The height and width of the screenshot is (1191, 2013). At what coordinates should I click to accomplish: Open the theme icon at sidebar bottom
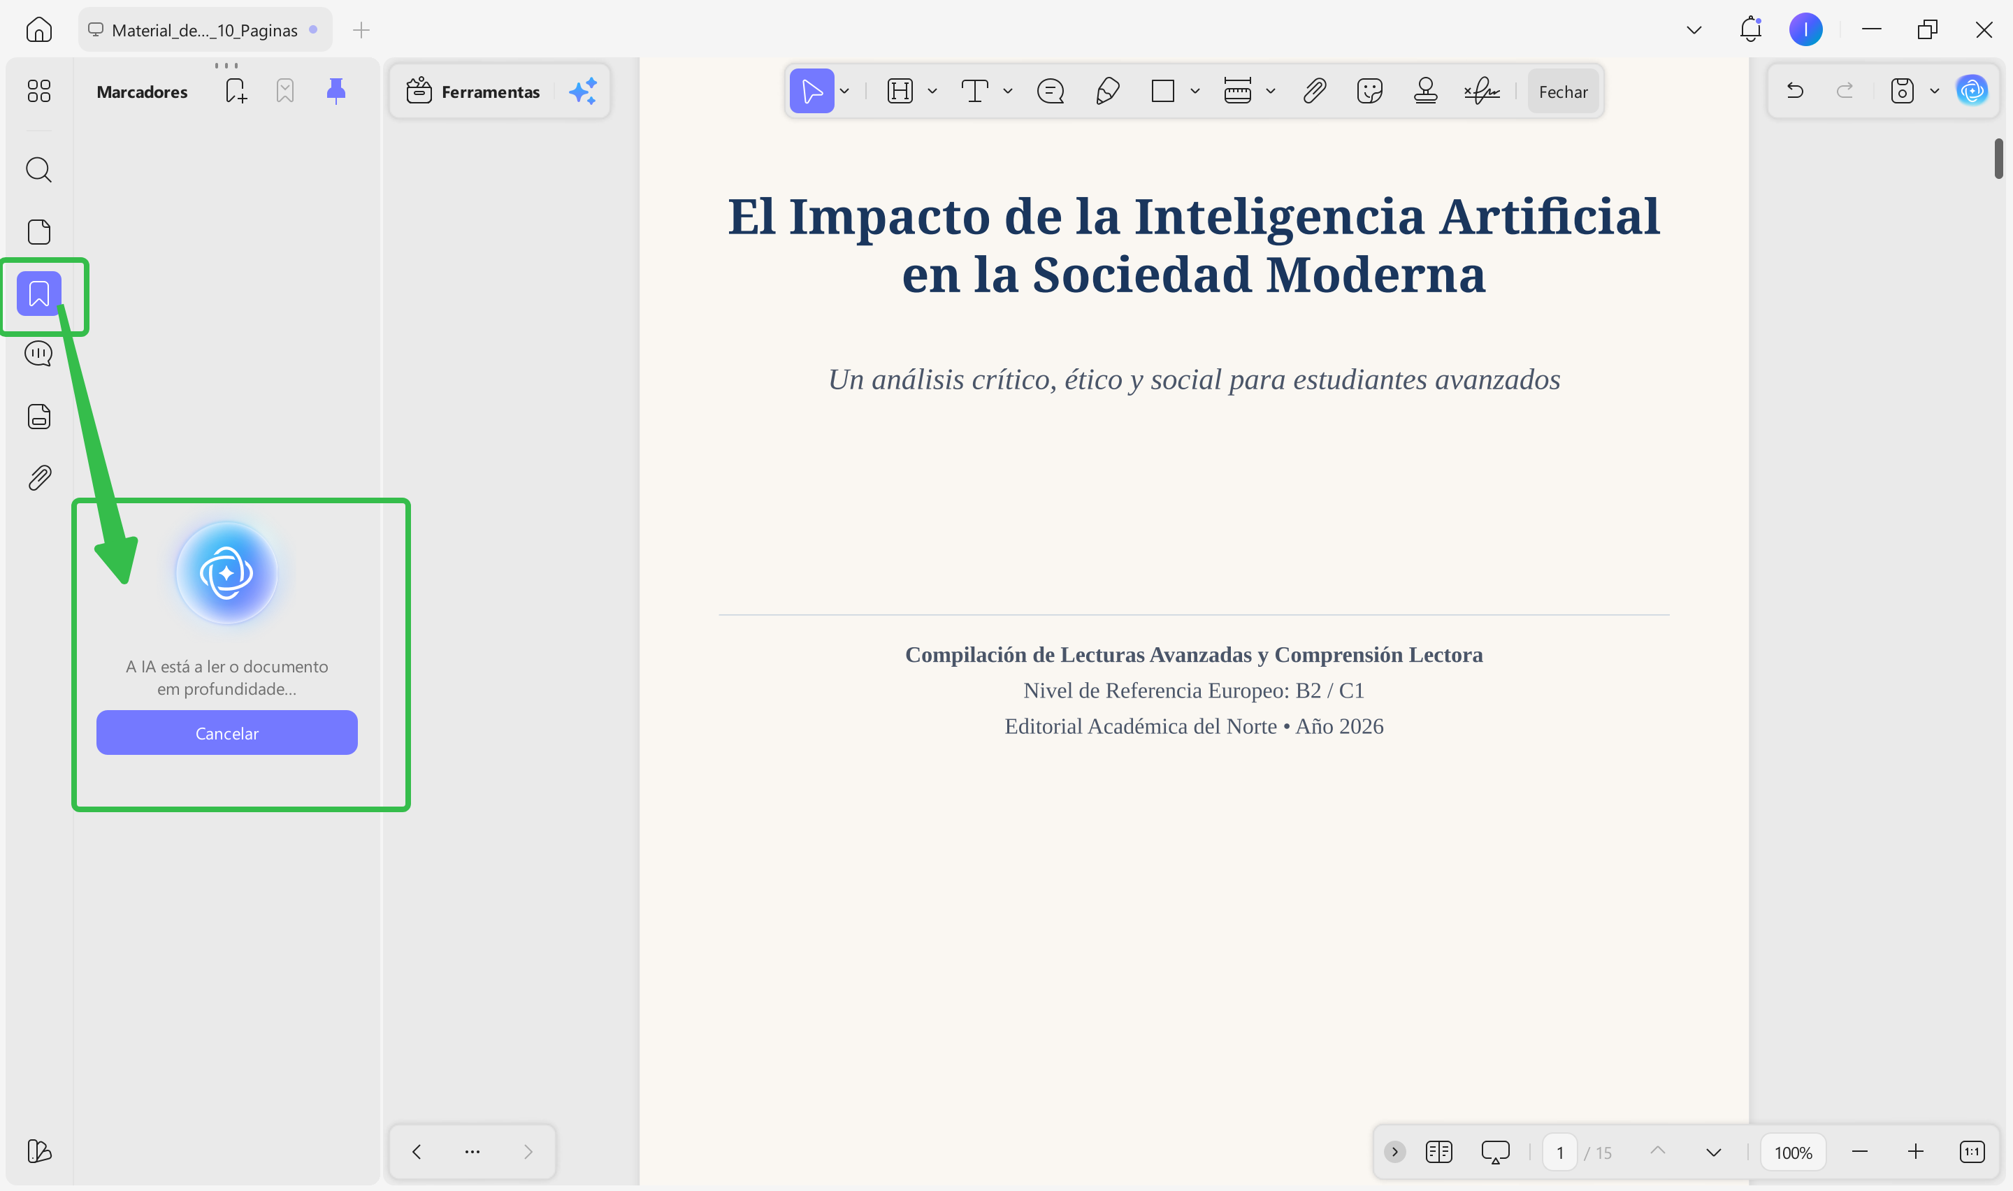(x=38, y=1151)
